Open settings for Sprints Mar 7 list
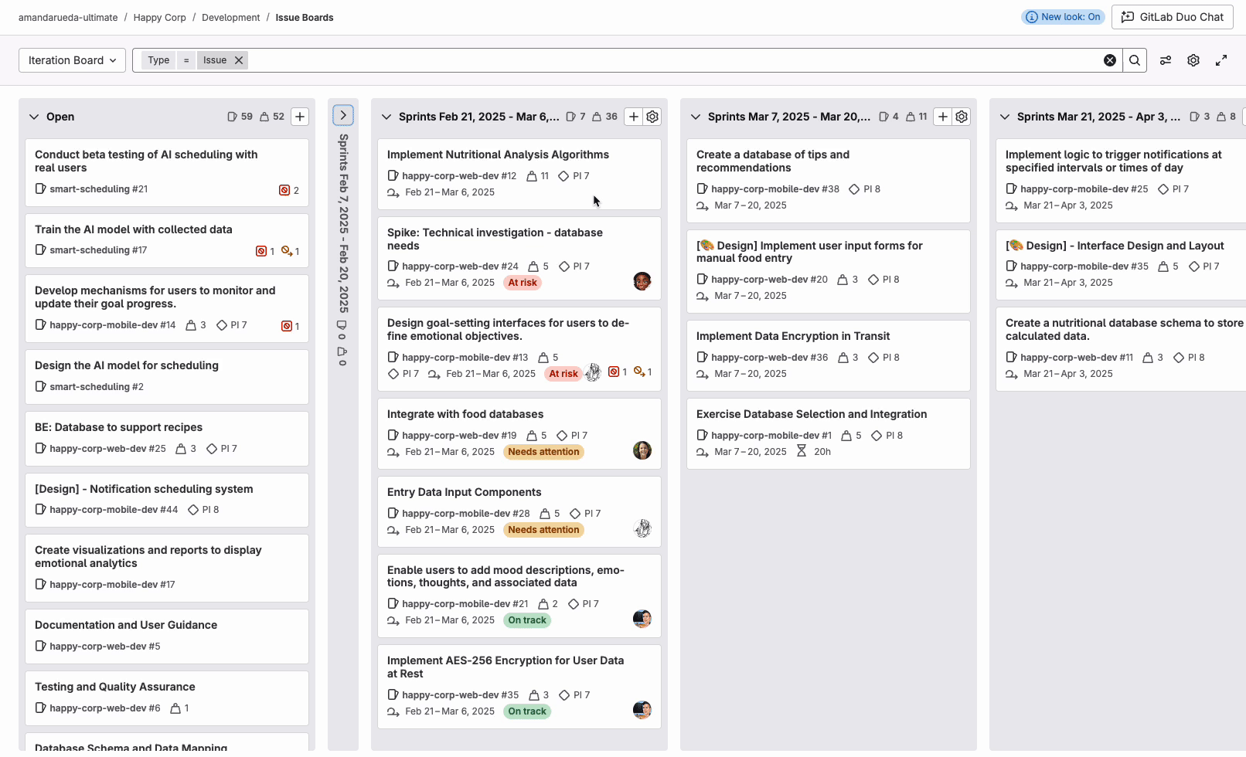 (x=962, y=117)
